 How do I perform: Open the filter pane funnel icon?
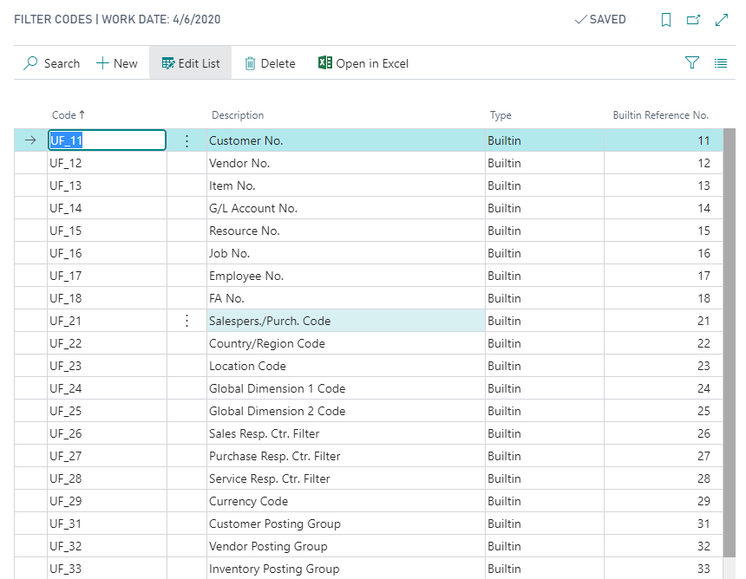click(x=691, y=62)
